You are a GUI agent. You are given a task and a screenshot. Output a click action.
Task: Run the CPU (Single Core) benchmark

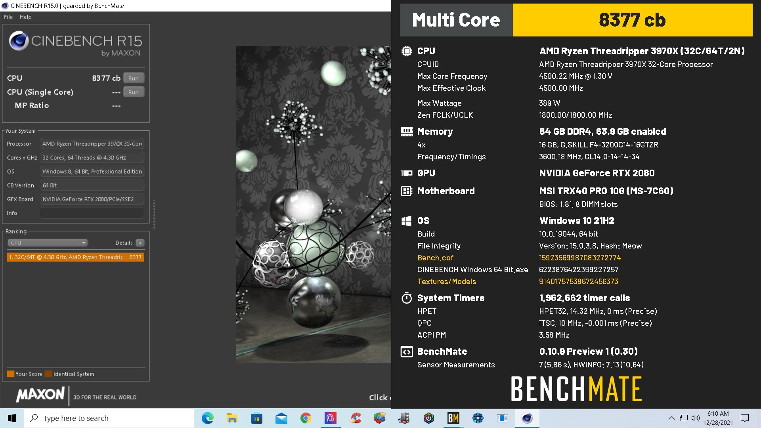point(134,92)
